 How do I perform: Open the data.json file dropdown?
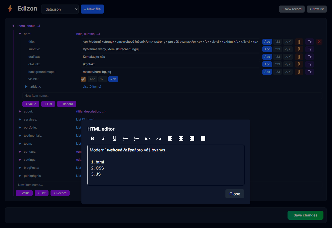pyautogui.click(x=60, y=9)
